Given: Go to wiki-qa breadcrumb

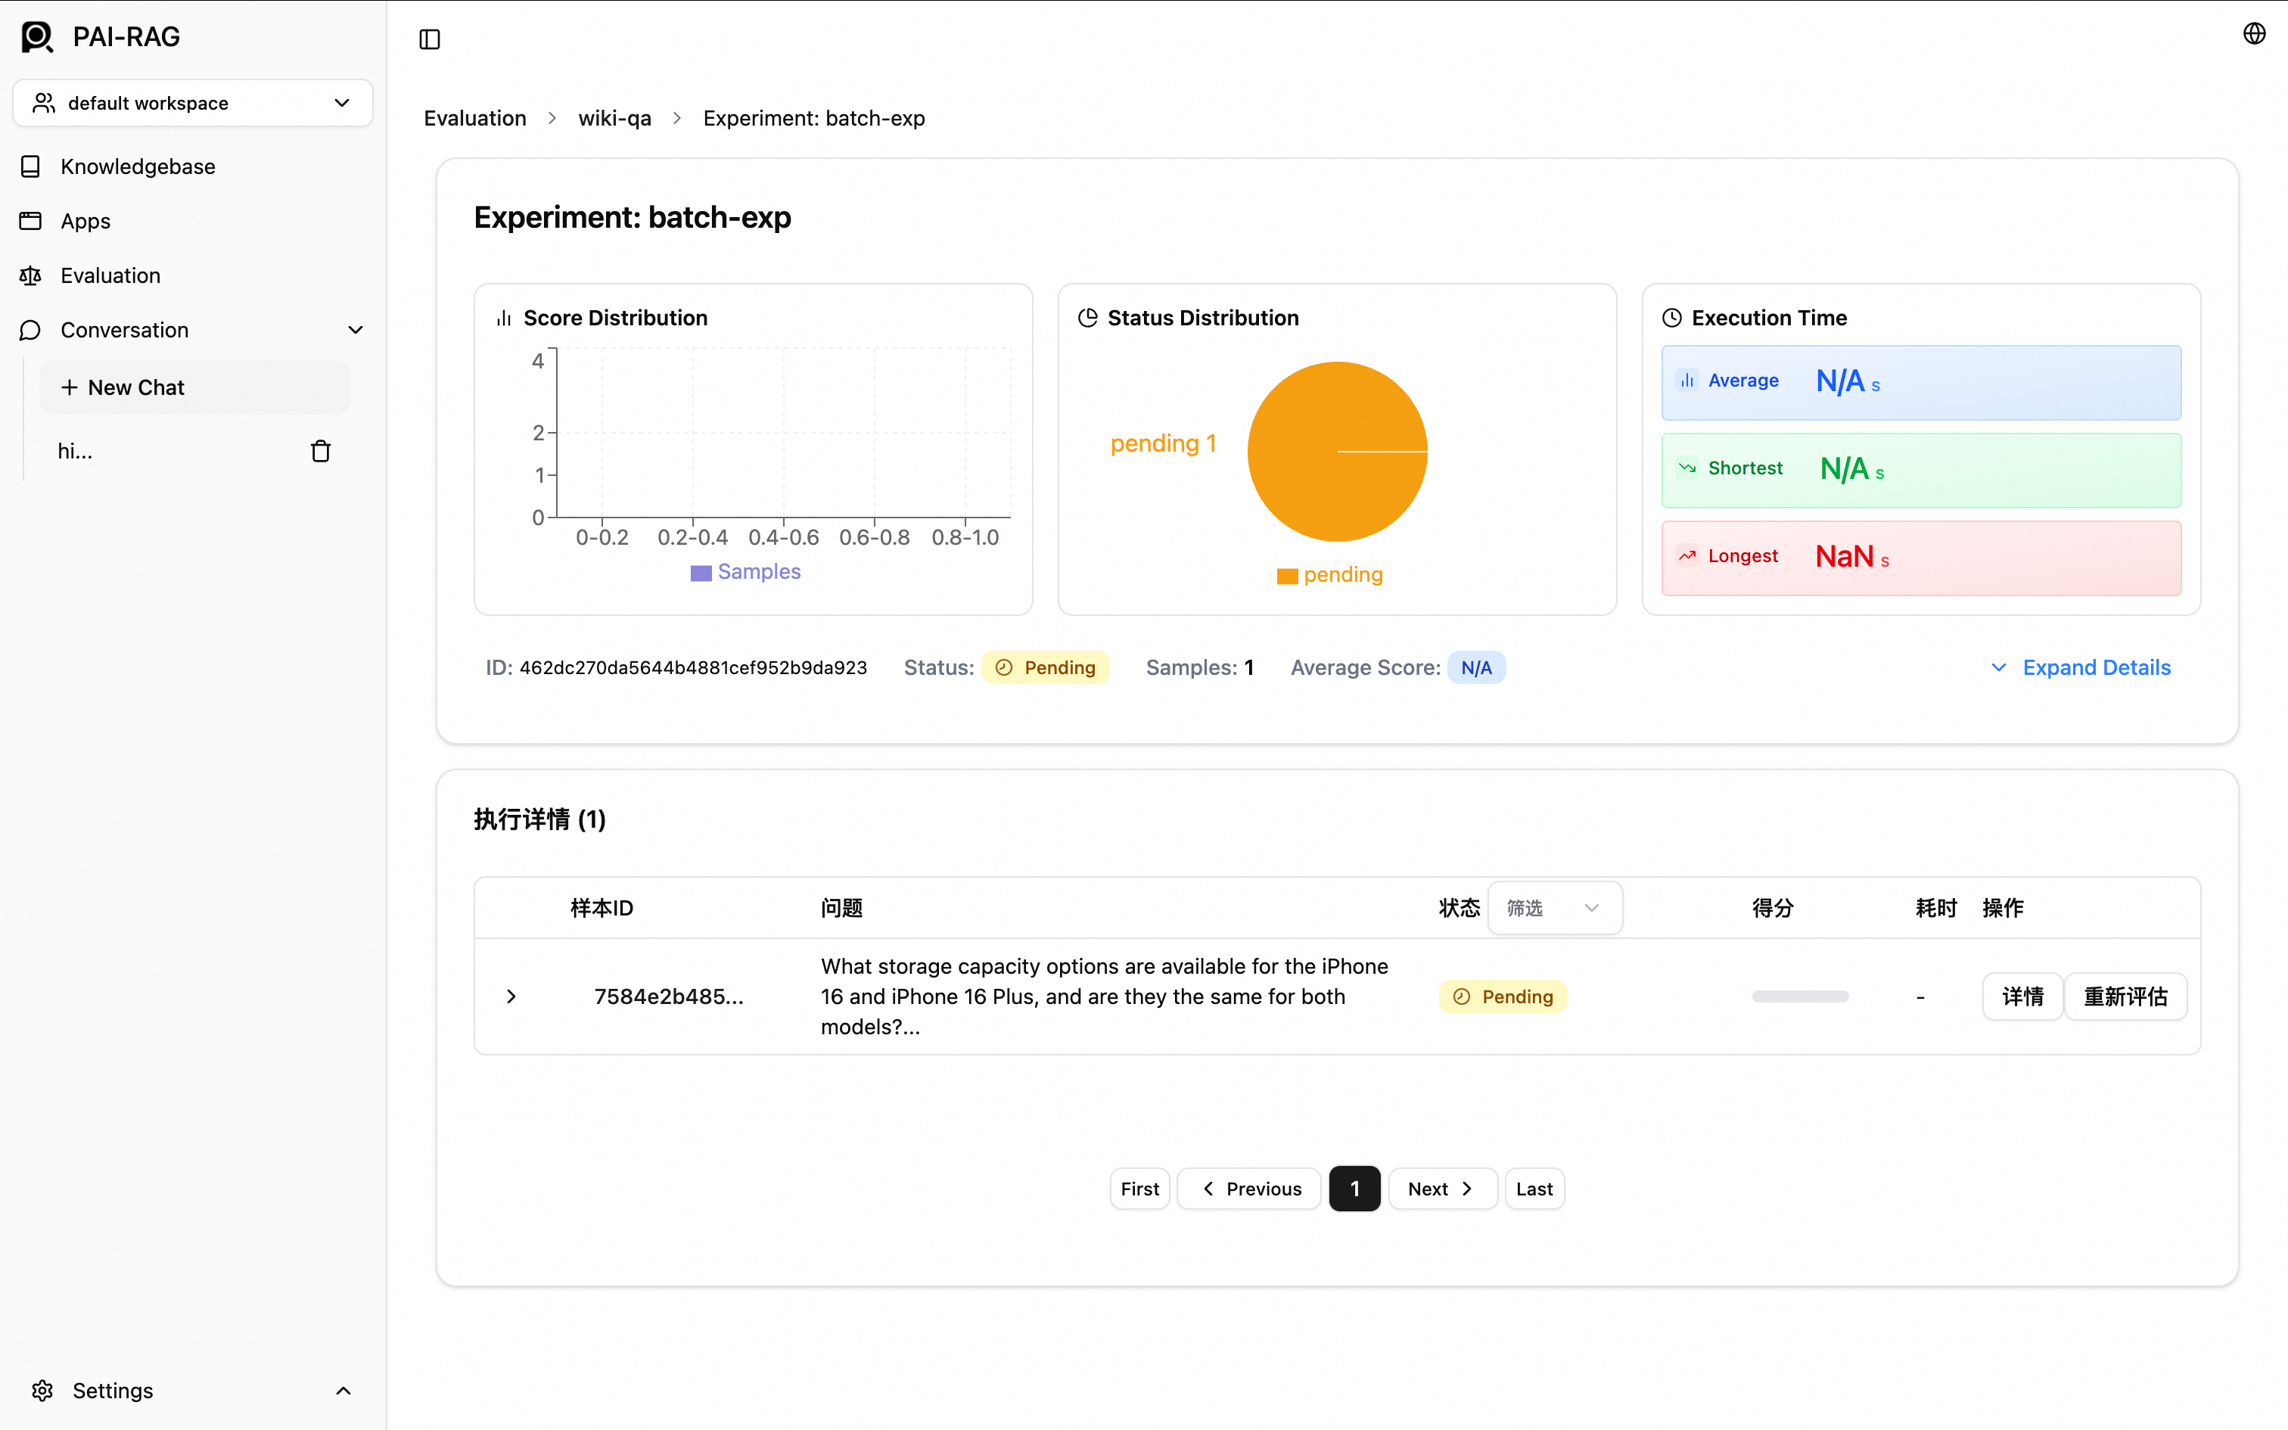Looking at the screenshot, I should [x=614, y=118].
